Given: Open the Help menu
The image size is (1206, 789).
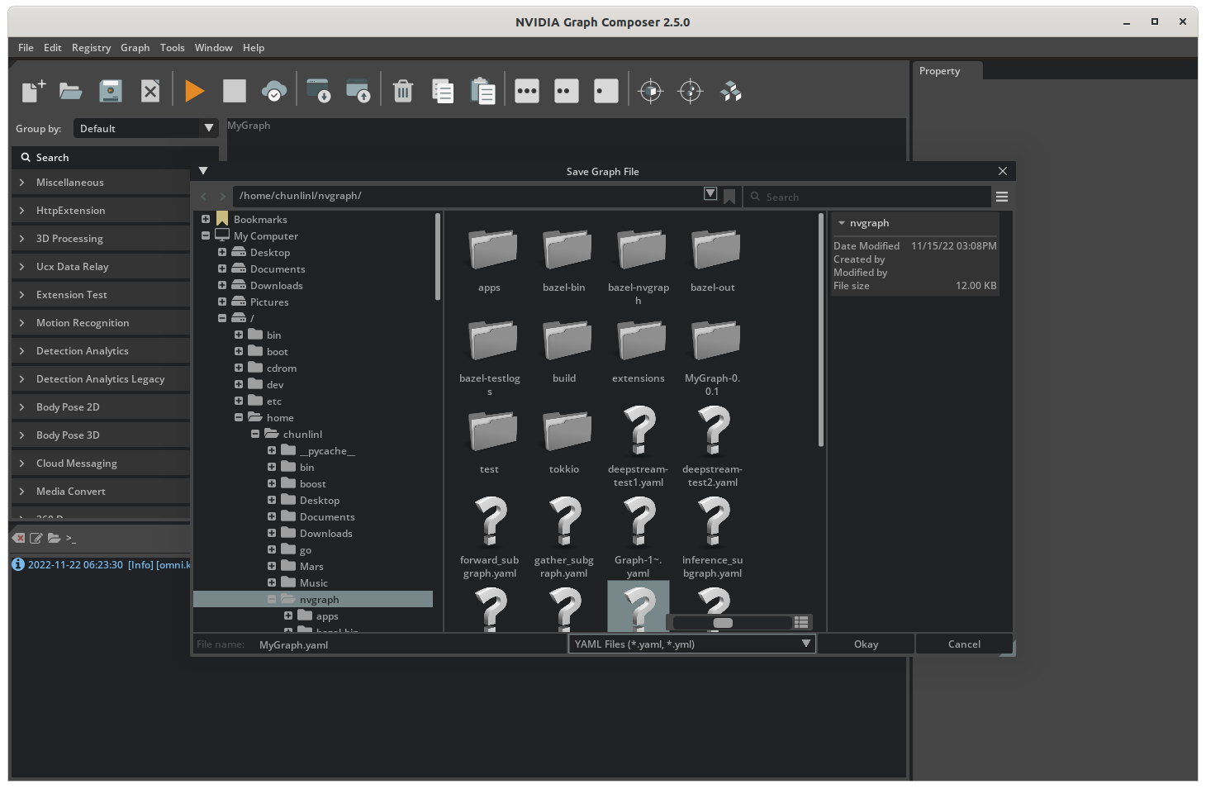Looking at the screenshot, I should [x=254, y=48].
